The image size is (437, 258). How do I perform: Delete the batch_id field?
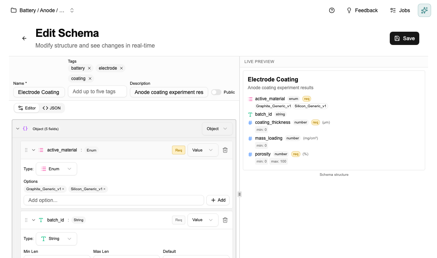(225, 220)
